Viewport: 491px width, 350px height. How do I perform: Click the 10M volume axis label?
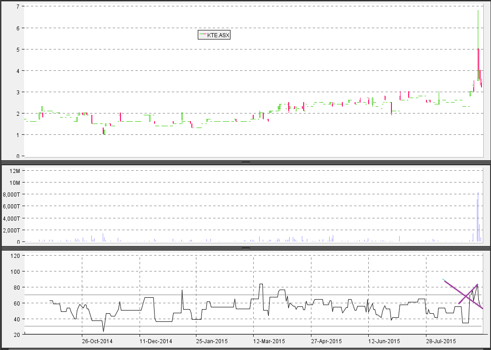[15, 182]
